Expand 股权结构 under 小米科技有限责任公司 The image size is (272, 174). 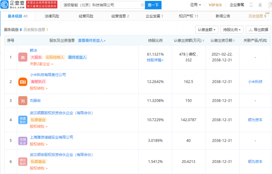click(39, 88)
